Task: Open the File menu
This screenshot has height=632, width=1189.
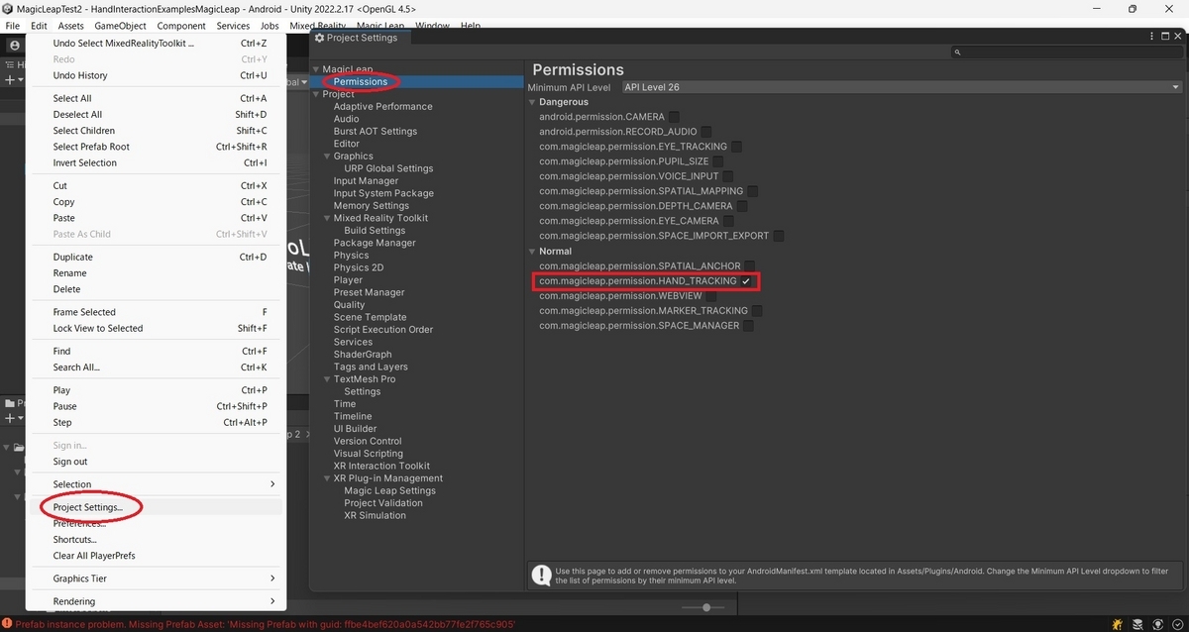Action: click(x=12, y=26)
